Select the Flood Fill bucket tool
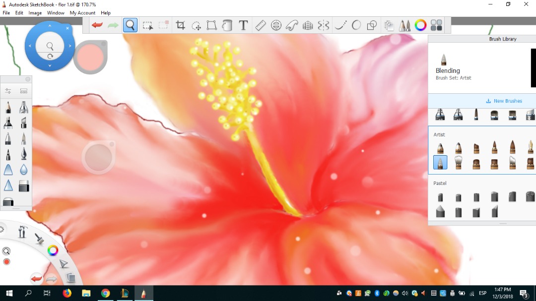Viewport: 536px width, 301px height. (x=227, y=25)
